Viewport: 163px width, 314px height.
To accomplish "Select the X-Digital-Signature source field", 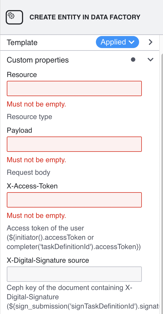I will (x=74, y=274).
